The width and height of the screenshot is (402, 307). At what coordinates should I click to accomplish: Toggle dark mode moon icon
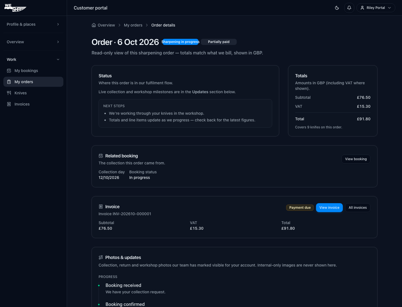point(337,8)
